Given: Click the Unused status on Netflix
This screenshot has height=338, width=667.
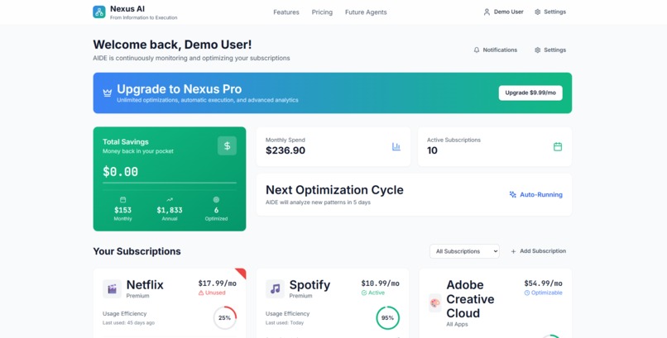Looking at the screenshot, I should click(x=212, y=293).
